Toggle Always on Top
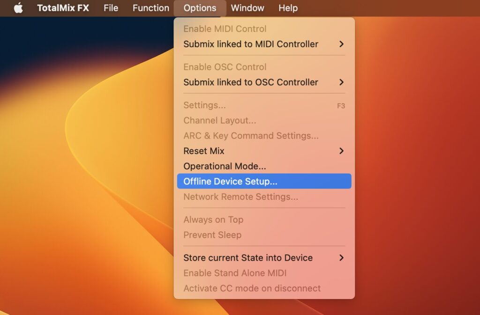 213,220
